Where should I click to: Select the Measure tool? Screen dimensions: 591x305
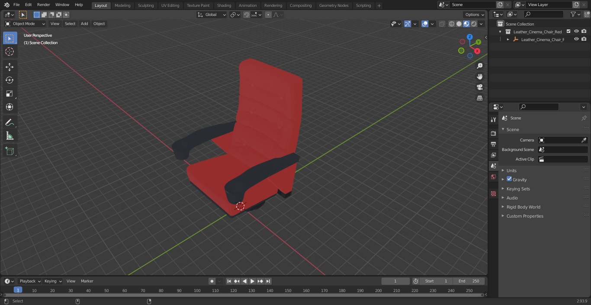pos(10,136)
